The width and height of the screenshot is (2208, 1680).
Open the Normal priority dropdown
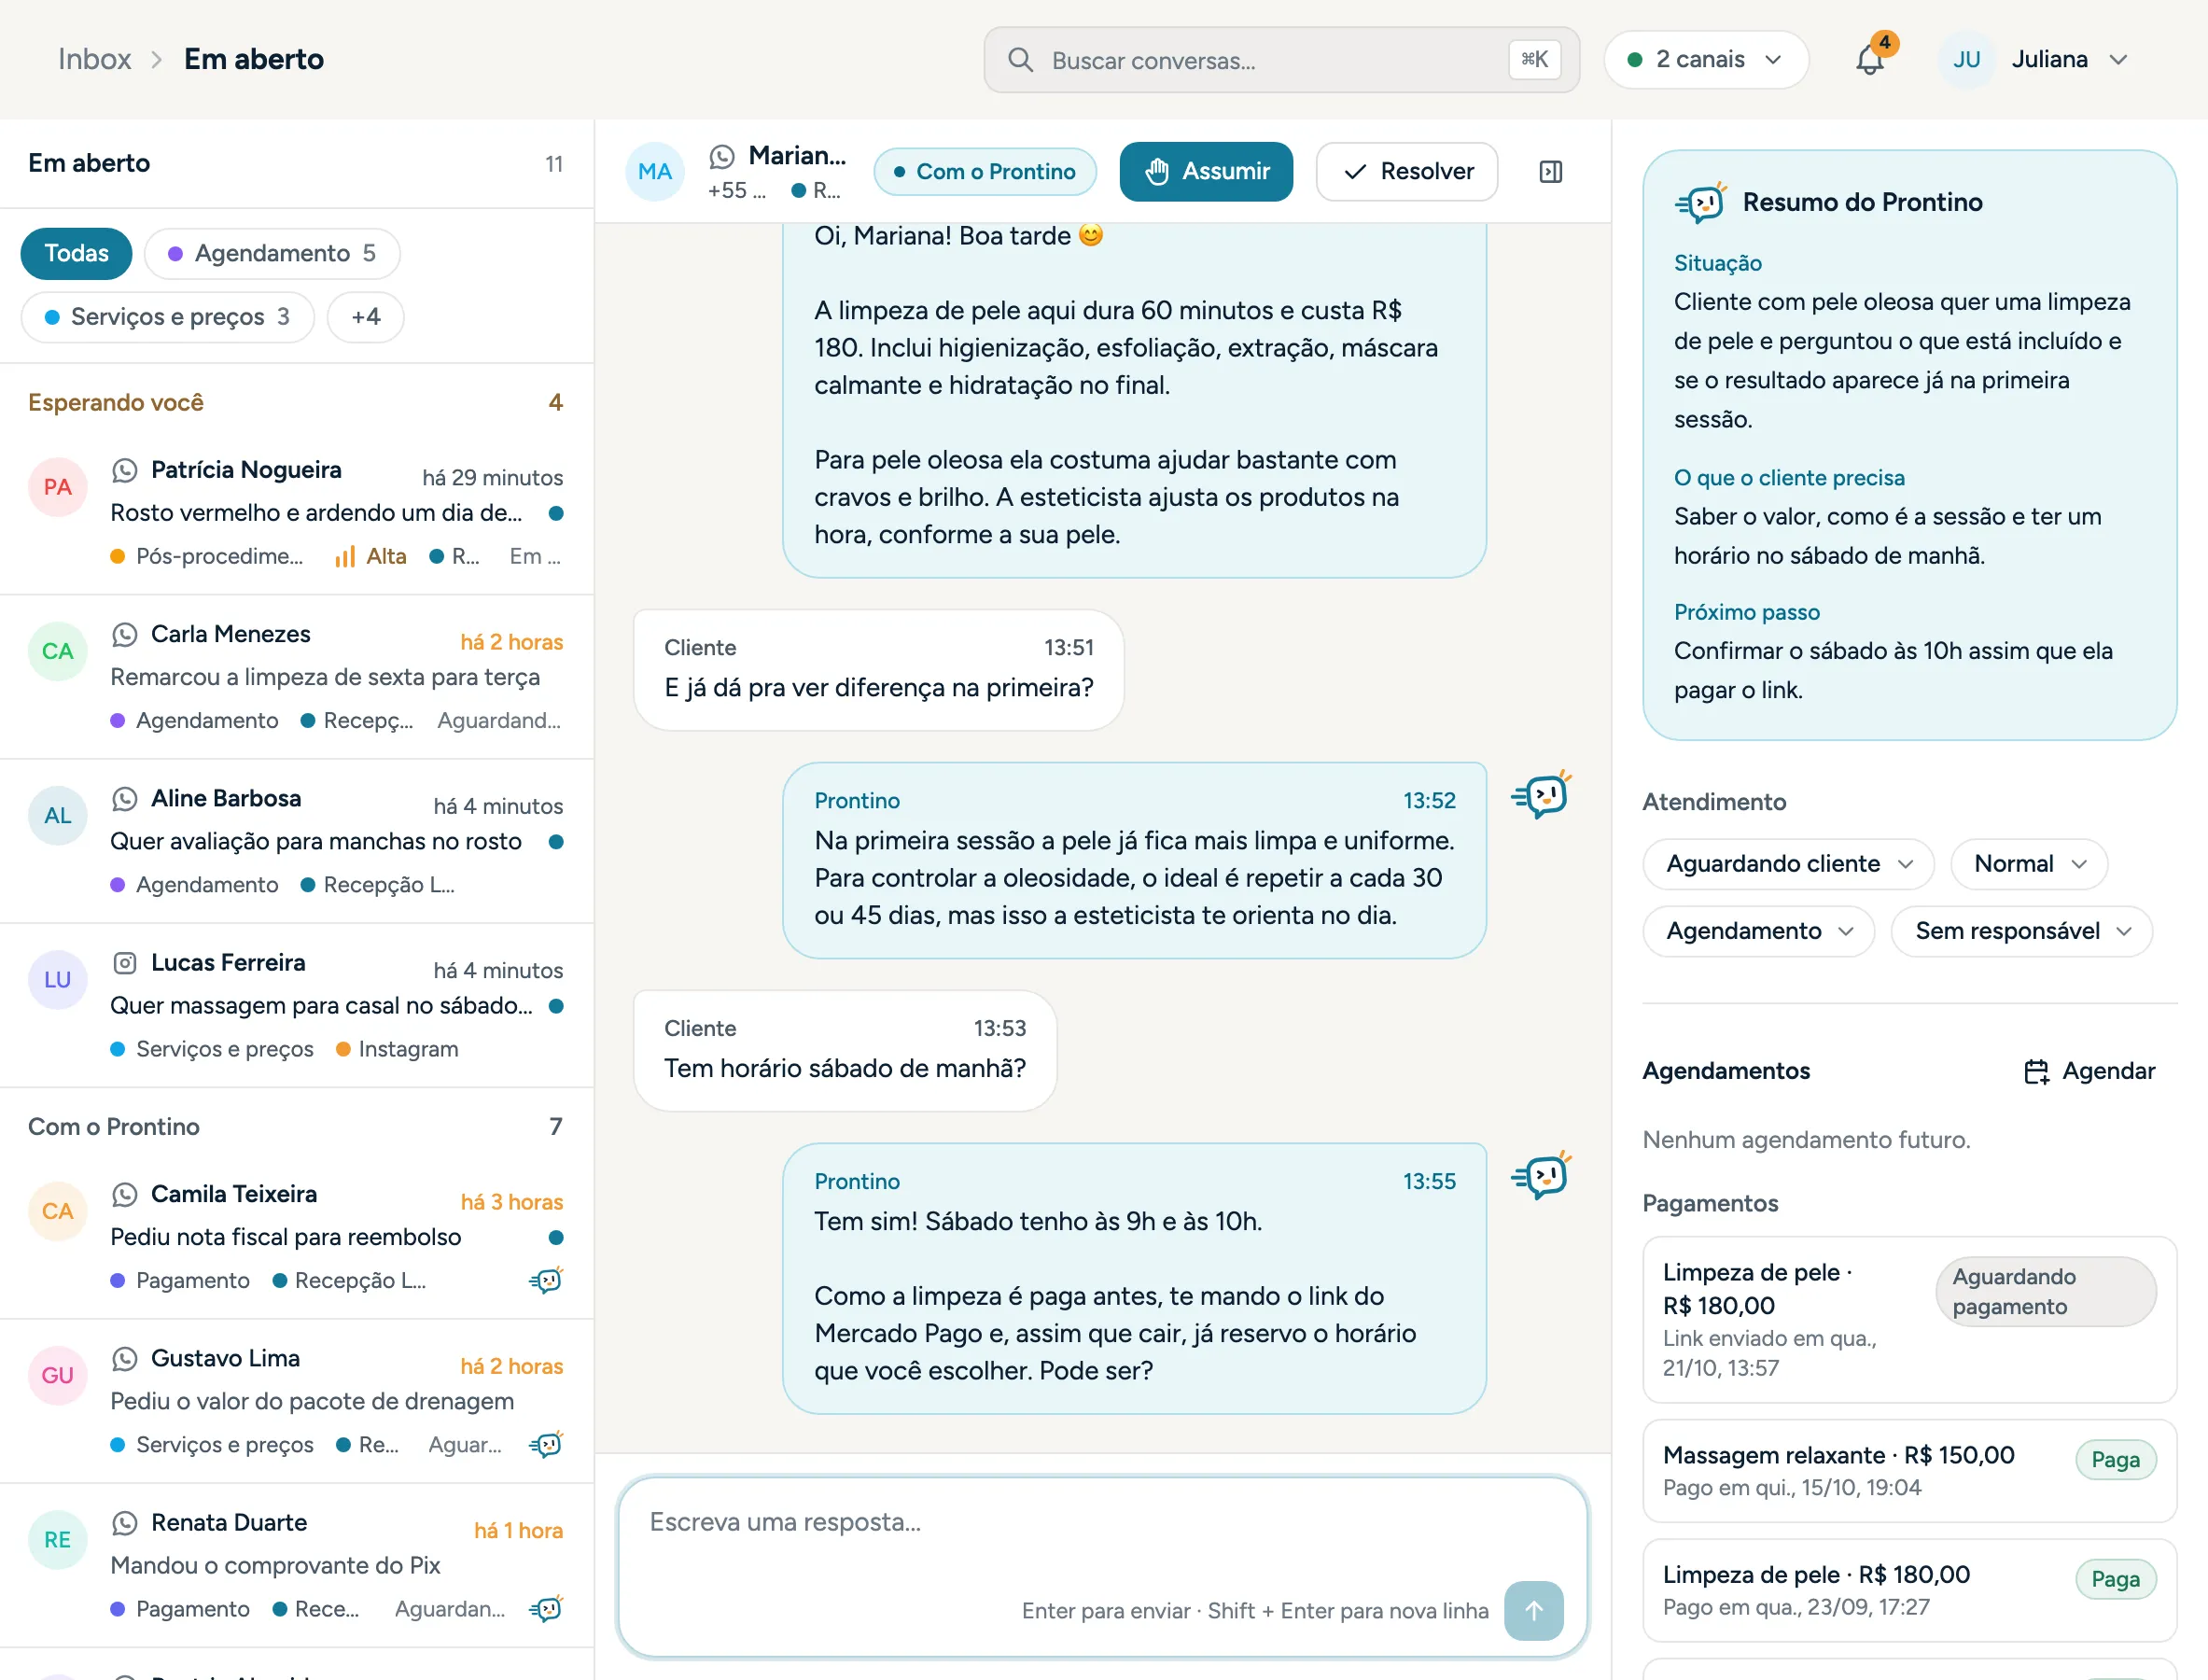[x=2029, y=864]
